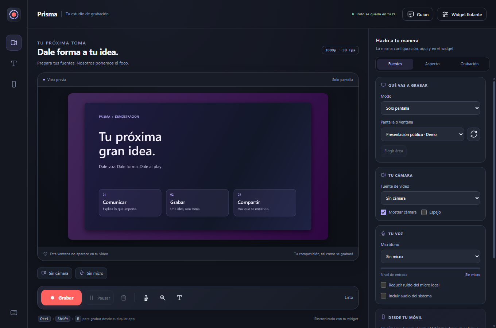This screenshot has width=496, height=328.
Task: Discard the take with trash icon
Action: tap(124, 298)
